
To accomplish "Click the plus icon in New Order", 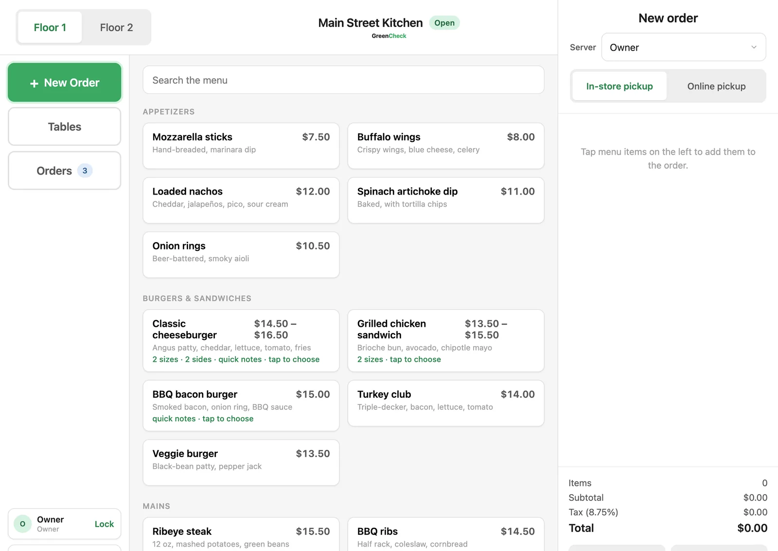I will pyautogui.click(x=34, y=83).
